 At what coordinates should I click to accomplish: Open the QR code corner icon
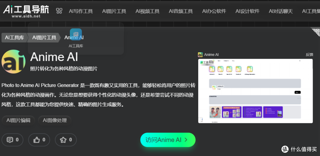tap(316, 32)
